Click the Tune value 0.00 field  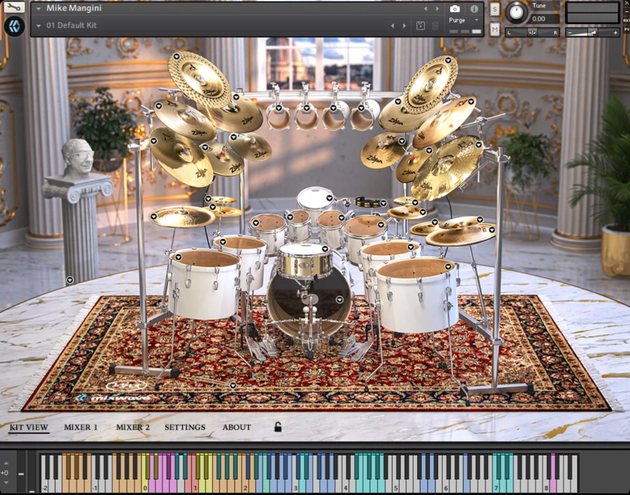[545, 19]
